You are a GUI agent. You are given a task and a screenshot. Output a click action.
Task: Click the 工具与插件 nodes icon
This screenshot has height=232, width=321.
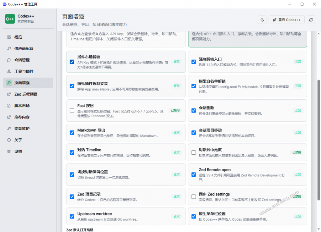(9, 71)
